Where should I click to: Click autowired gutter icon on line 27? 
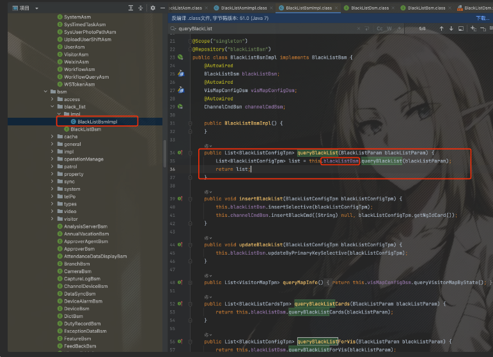[181, 90]
